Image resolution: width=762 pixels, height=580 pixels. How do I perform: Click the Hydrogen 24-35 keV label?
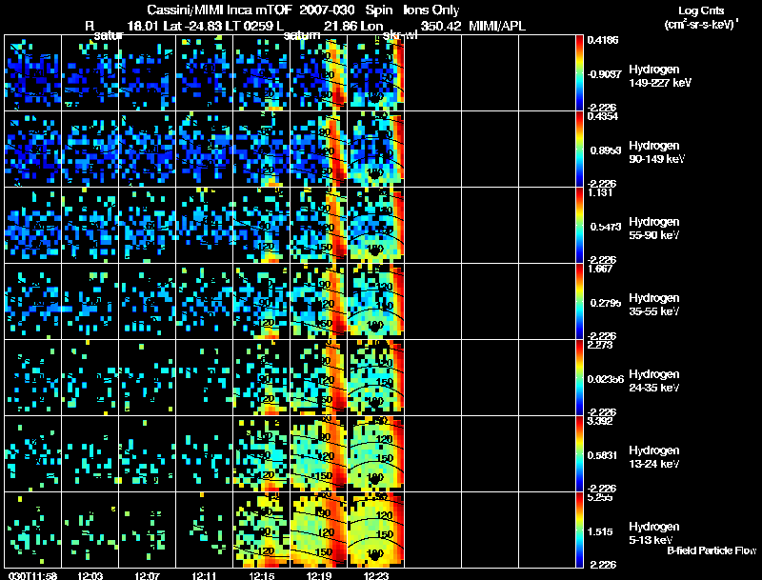pos(653,380)
